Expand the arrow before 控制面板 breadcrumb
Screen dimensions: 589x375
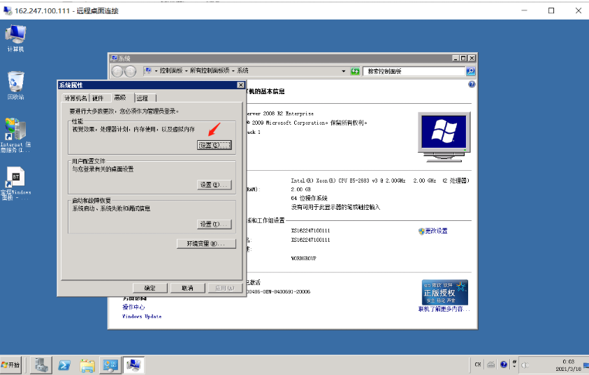click(x=157, y=71)
